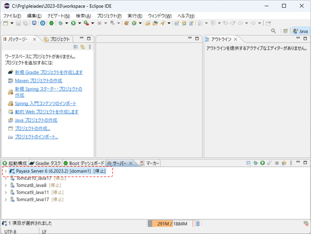Open the プロジェクト(P) menu

coord(109,16)
